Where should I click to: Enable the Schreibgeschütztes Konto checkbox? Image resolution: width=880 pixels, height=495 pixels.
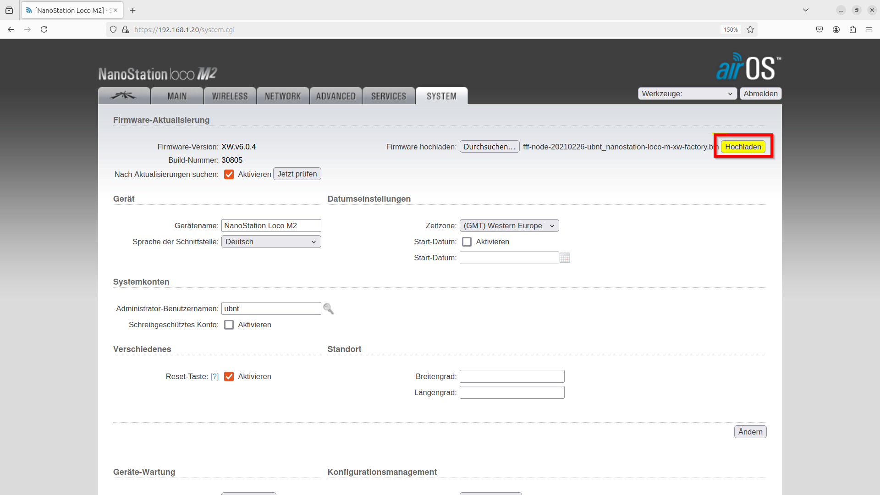tap(229, 325)
